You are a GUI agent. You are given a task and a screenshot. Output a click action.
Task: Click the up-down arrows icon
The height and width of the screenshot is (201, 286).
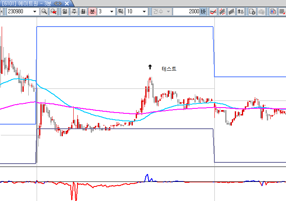241,12
